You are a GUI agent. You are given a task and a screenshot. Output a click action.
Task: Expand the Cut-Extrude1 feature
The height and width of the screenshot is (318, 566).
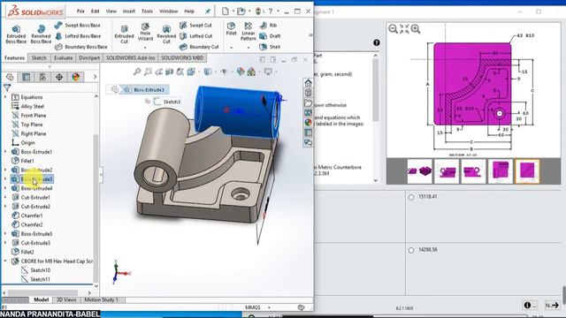(x=5, y=197)
